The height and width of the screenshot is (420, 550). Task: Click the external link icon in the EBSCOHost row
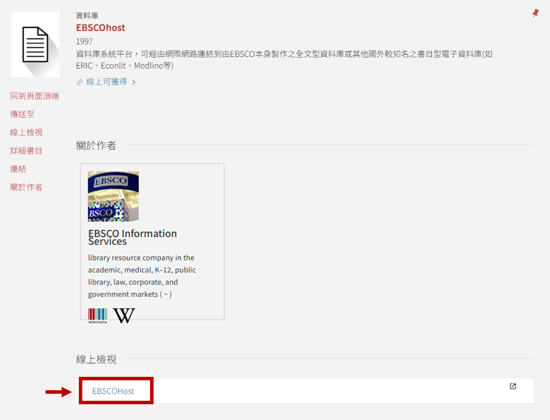[513, 386]
